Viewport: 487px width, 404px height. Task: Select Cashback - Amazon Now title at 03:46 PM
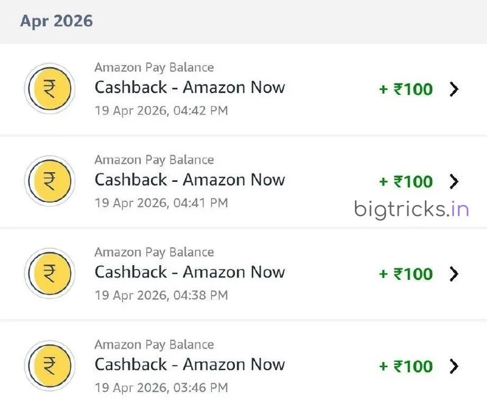[189, 364]
